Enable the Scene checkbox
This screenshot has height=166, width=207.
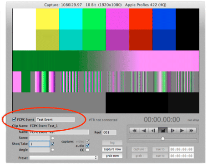click(x=53, y=138)
